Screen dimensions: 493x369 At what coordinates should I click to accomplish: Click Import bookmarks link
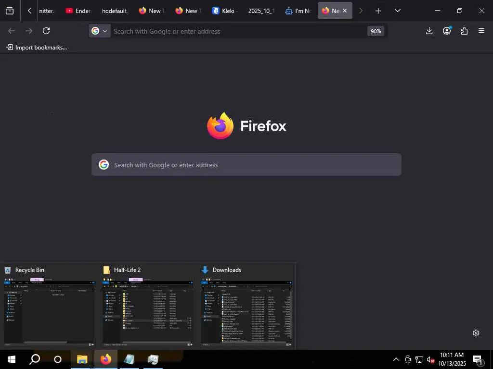37,48
